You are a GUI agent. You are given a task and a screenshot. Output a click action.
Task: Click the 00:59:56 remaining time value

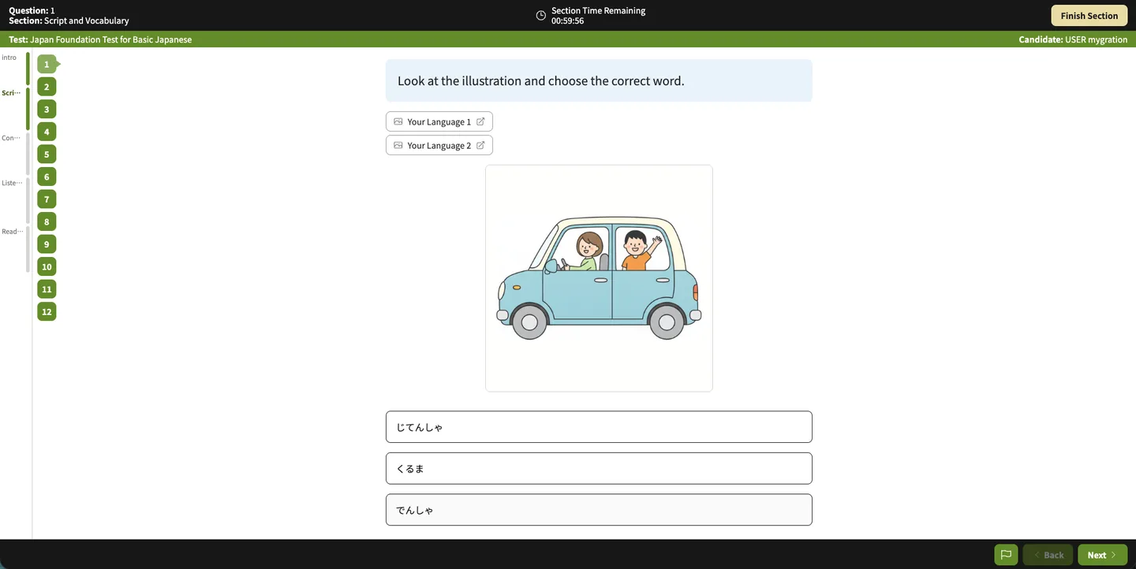coord(568,21)
